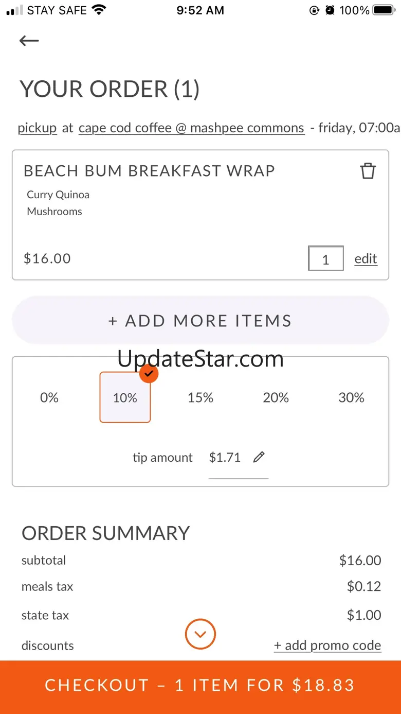The image size is (401, 714).
Task: Tap the Wi-Fi status icon
Action: pyautogui.click(x=98, y=10)
